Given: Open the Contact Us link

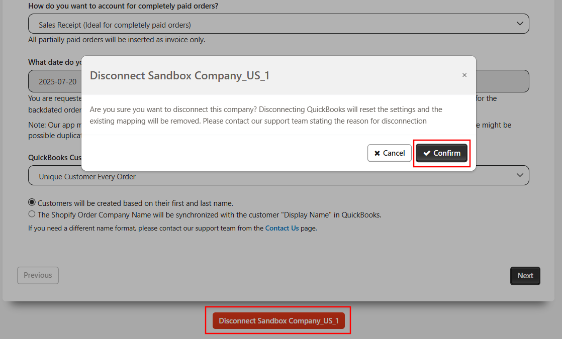Looking at the screenshot, I should point(282,228).
